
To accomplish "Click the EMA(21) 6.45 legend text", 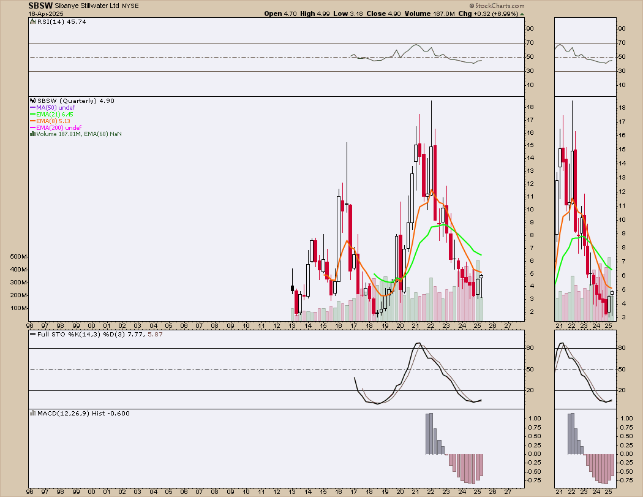I will tap(55, 114).
